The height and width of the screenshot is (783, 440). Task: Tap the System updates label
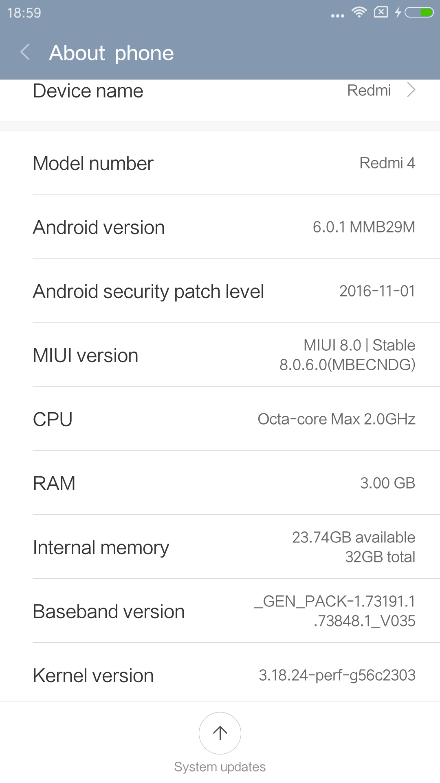point(220,767)
